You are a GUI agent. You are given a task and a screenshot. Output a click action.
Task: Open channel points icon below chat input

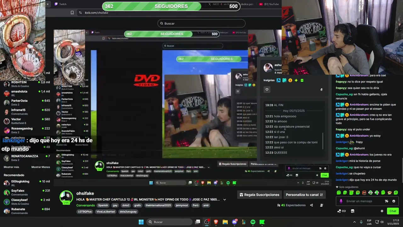(342, 211)
